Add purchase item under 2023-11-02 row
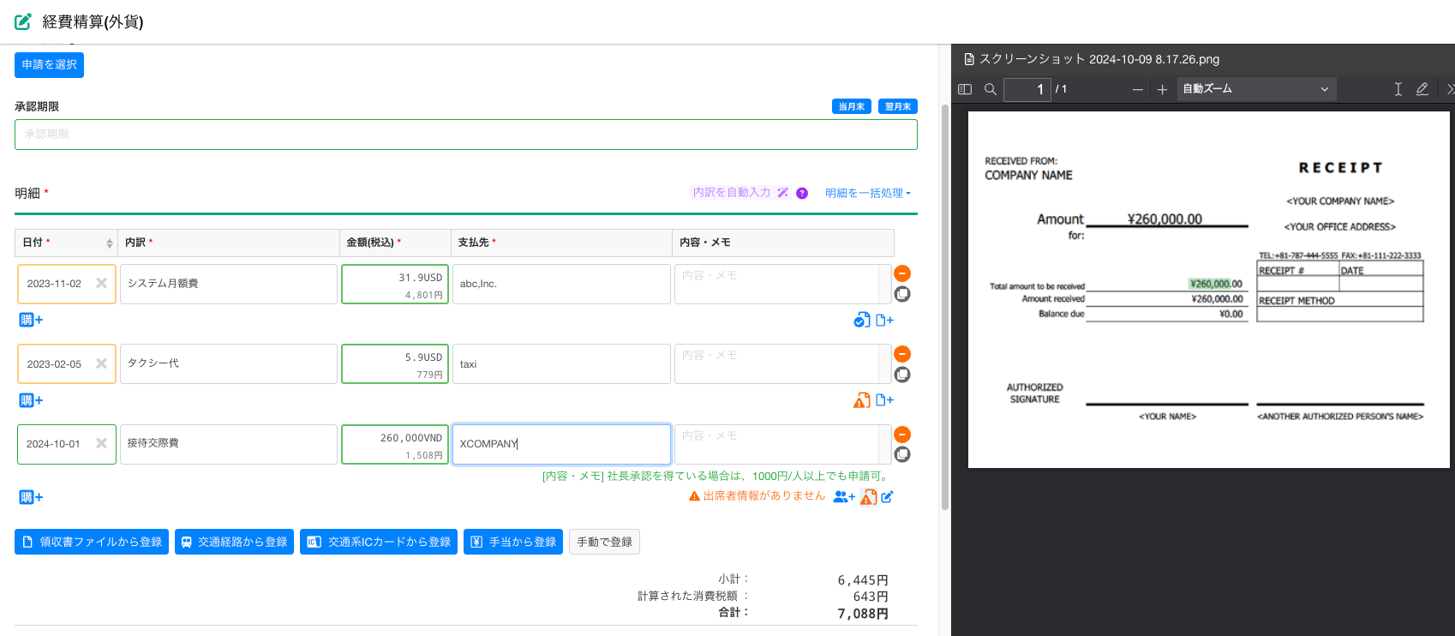This screenshot has height=636, width=1455. click(31, 320)
